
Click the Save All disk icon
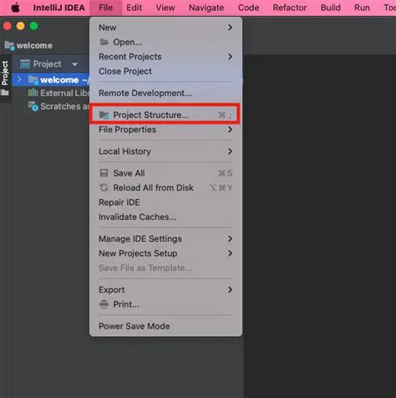[104, 173]
